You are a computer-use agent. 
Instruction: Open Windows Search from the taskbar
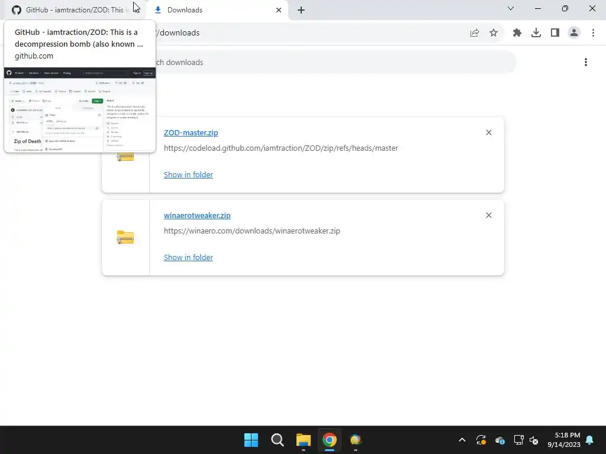[x=277, y=440]
